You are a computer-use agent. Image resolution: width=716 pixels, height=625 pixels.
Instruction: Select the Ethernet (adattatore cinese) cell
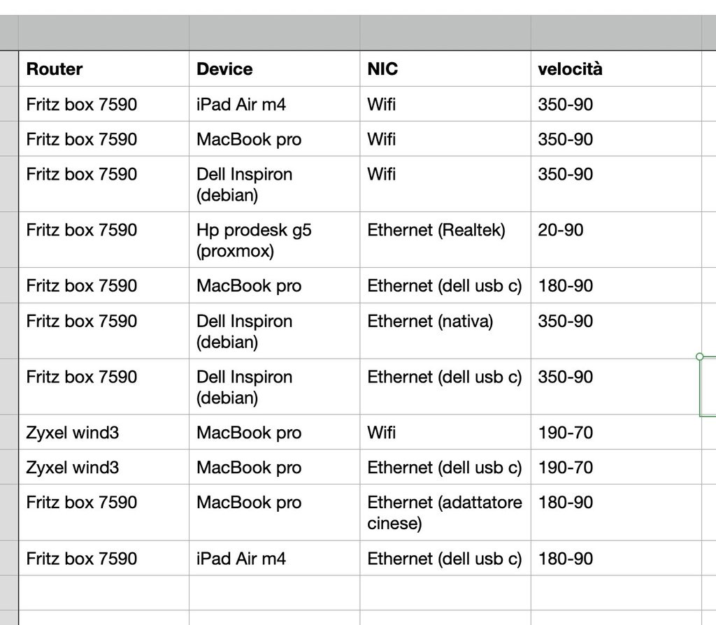click(x=445, y=512)
